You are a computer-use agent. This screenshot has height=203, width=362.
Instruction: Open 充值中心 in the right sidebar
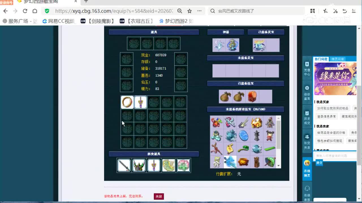tap(307, 69)
